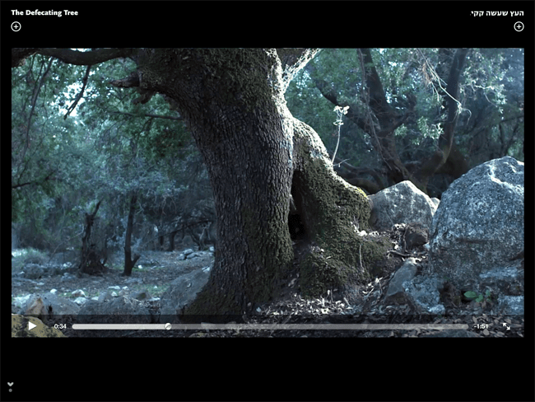
Task: Seek to the very start of the progress bar
Action: click(73, 326)
